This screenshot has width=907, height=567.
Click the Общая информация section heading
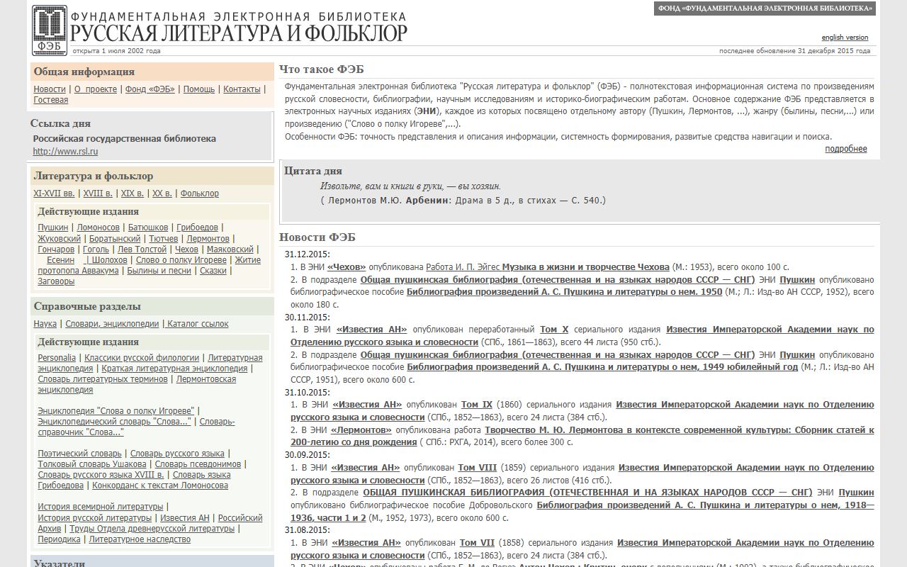tap(84, 72)
